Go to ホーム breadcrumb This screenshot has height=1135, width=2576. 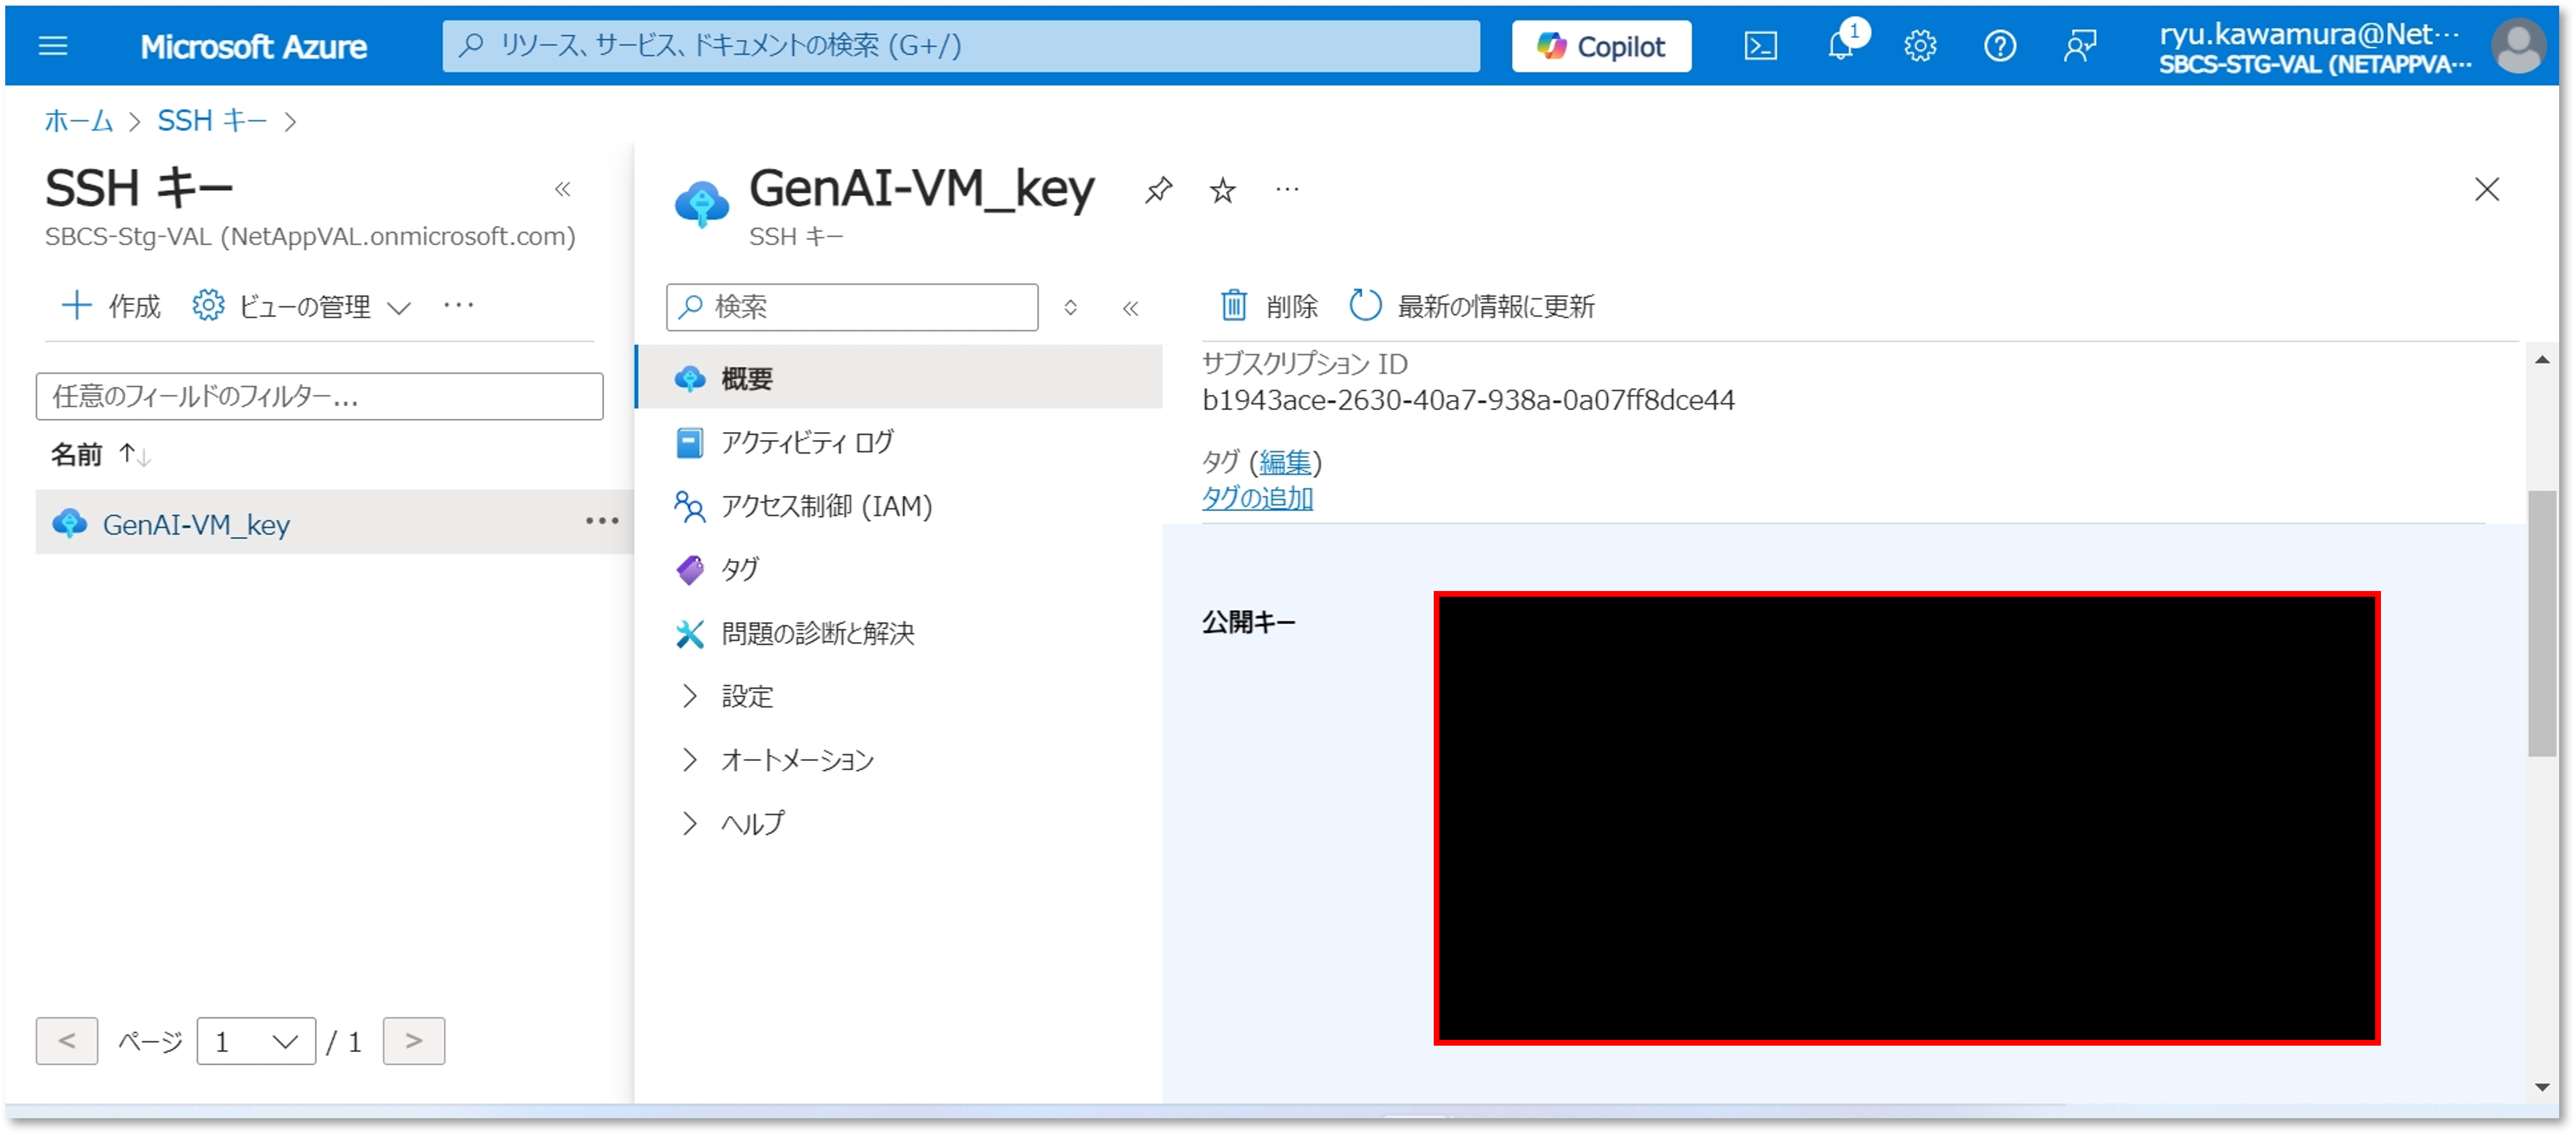click(x=79, y=121)
